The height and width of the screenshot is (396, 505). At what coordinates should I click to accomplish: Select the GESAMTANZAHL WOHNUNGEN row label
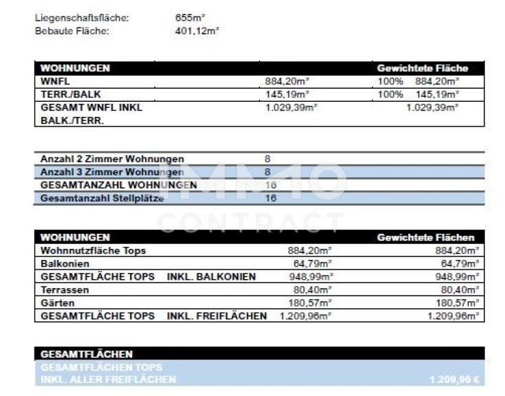[118, 185]
